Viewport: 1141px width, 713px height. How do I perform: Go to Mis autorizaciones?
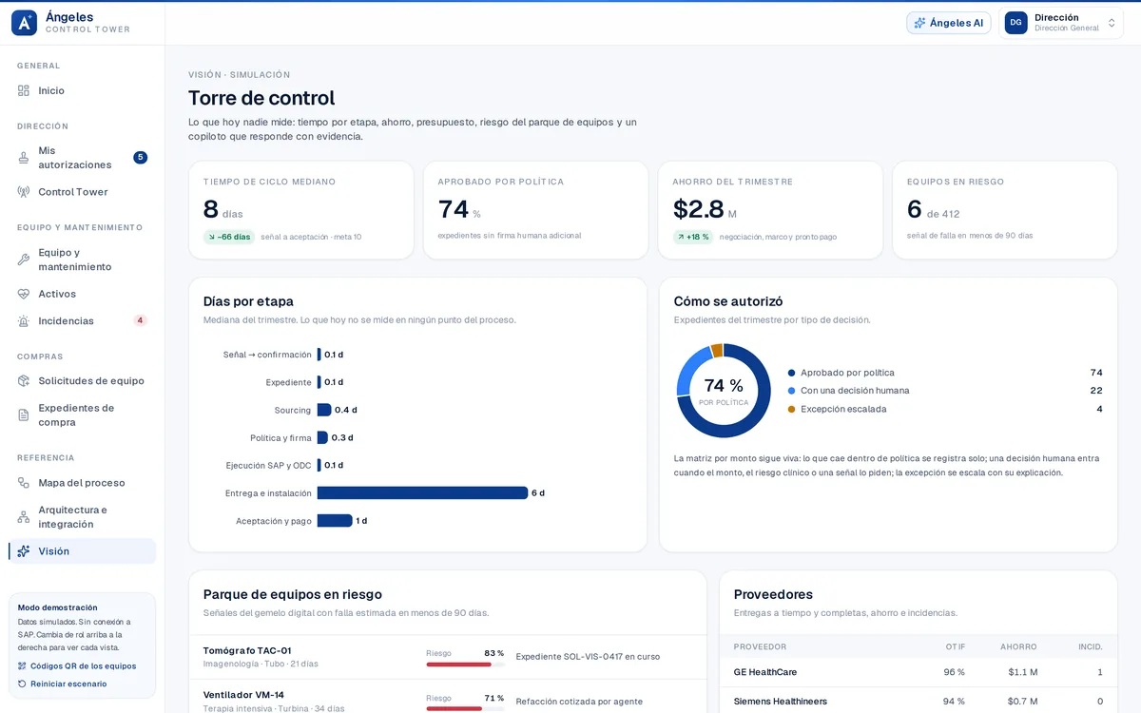[82, 158]
